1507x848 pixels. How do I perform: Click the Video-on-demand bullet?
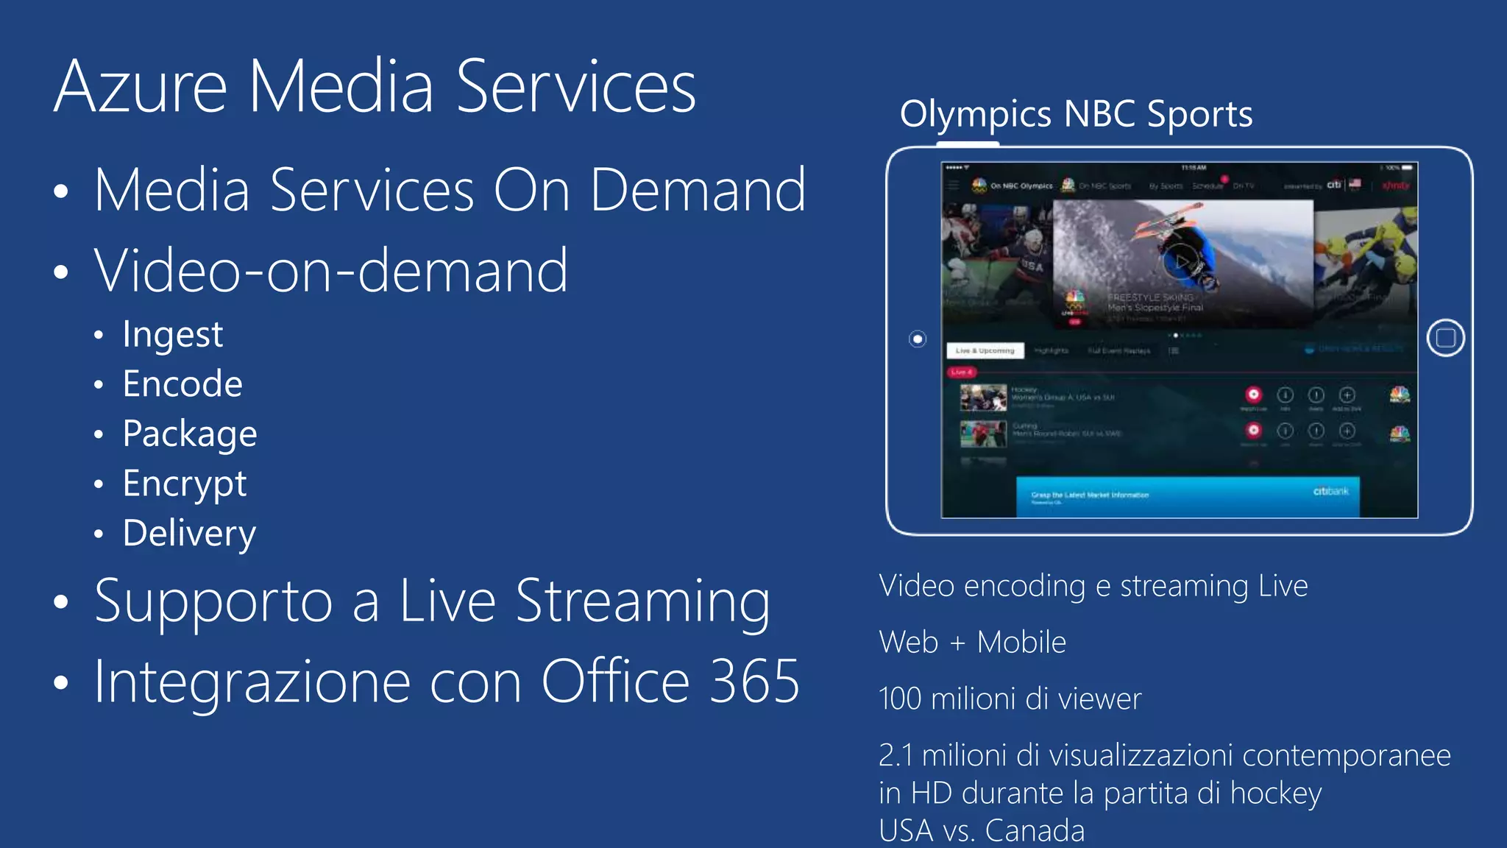point(331,270)
